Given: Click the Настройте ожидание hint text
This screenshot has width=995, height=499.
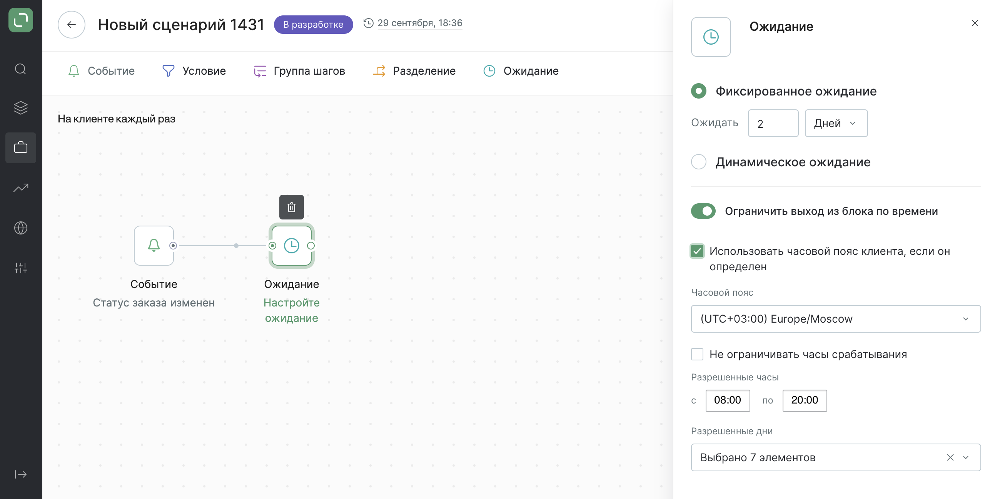Looking at the screenshot, I should pyautogui.click(x=292, y=310).
